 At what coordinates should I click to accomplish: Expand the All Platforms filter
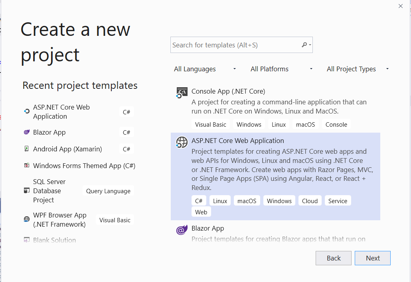281,69
